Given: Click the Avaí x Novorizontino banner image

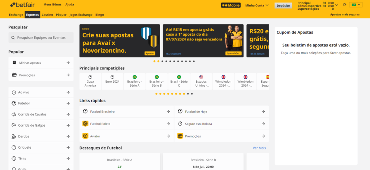Looking at the screenshot, I should (x=120, y=41).
